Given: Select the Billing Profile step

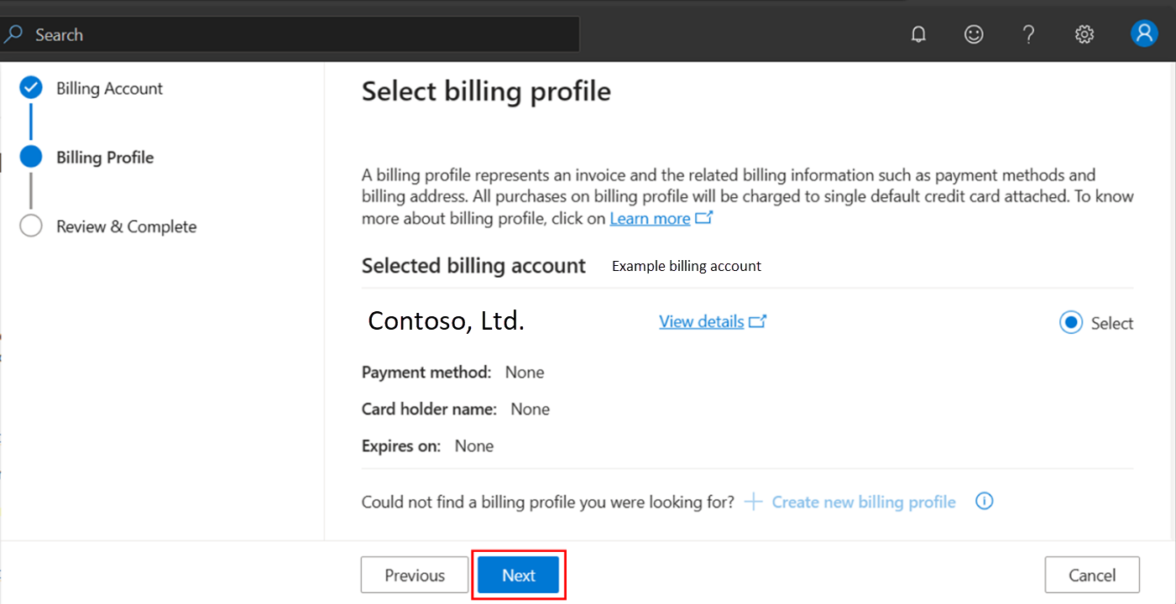Looking at the screenshot, I should pos(105,158).
